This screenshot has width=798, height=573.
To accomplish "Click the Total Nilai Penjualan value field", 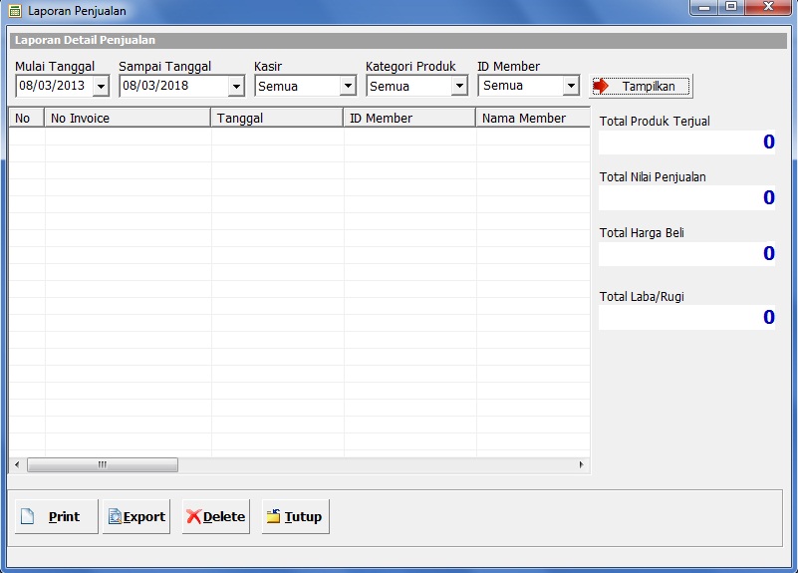I will click(x=687, y=197).
